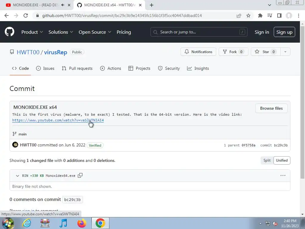The image size is (305, 229).
Task: Open network tray icon
Action: (x=268, y=224)
